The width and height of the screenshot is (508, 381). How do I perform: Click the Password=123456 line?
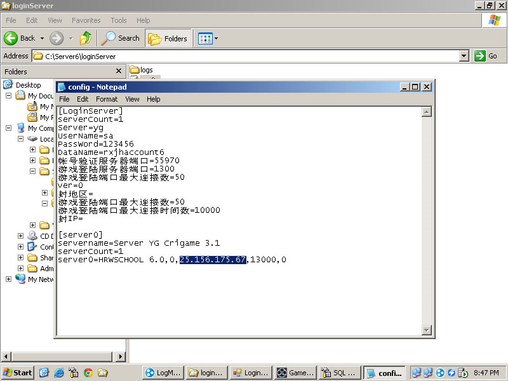[96, 144]
